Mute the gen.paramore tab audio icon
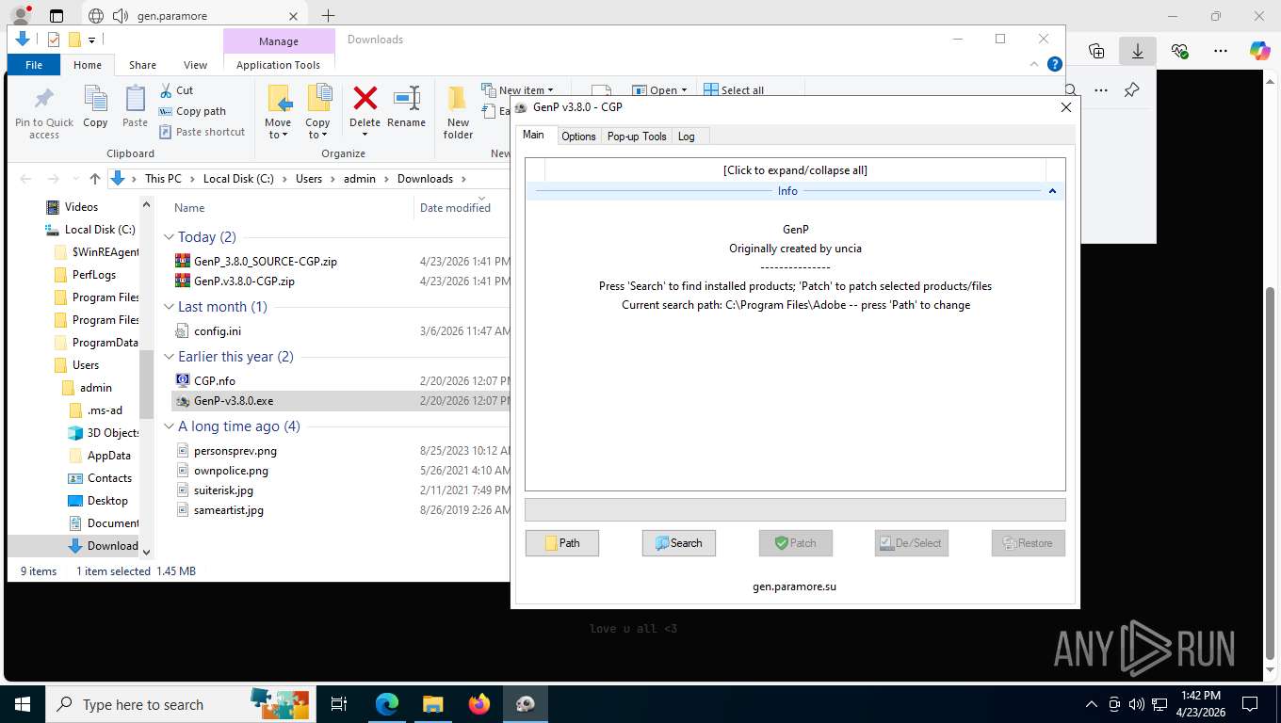The height and width of the screenshot is (723, 1281). tap(121, 16)
